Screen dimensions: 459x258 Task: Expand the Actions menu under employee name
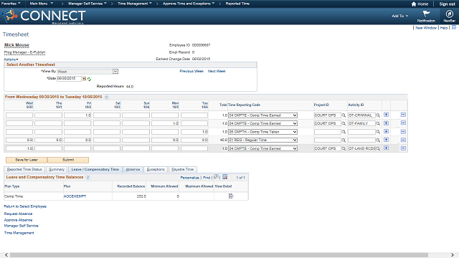tap(11, 59)
